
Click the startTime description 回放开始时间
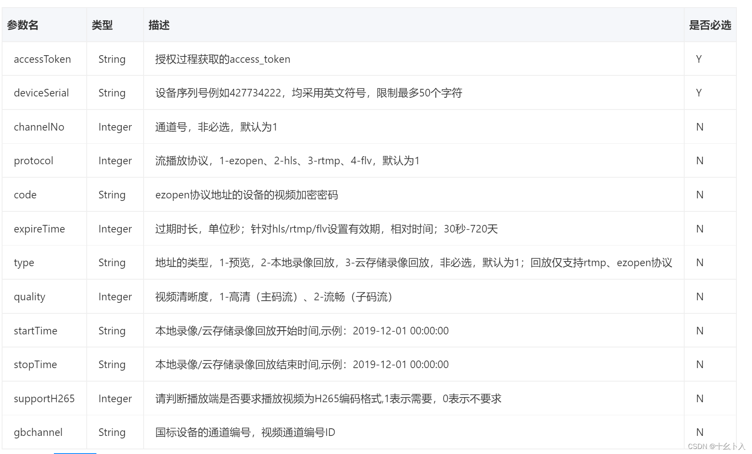[x=302, y=331]
